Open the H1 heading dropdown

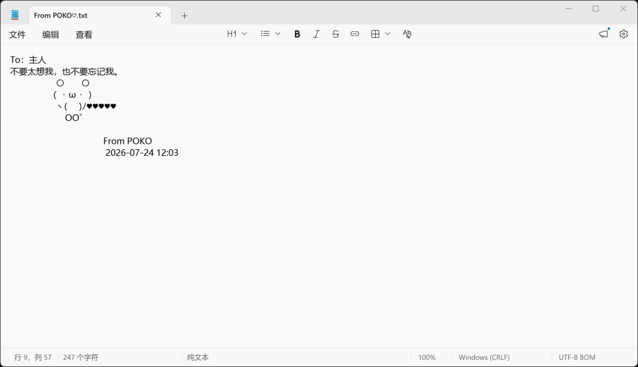(237, 34)
